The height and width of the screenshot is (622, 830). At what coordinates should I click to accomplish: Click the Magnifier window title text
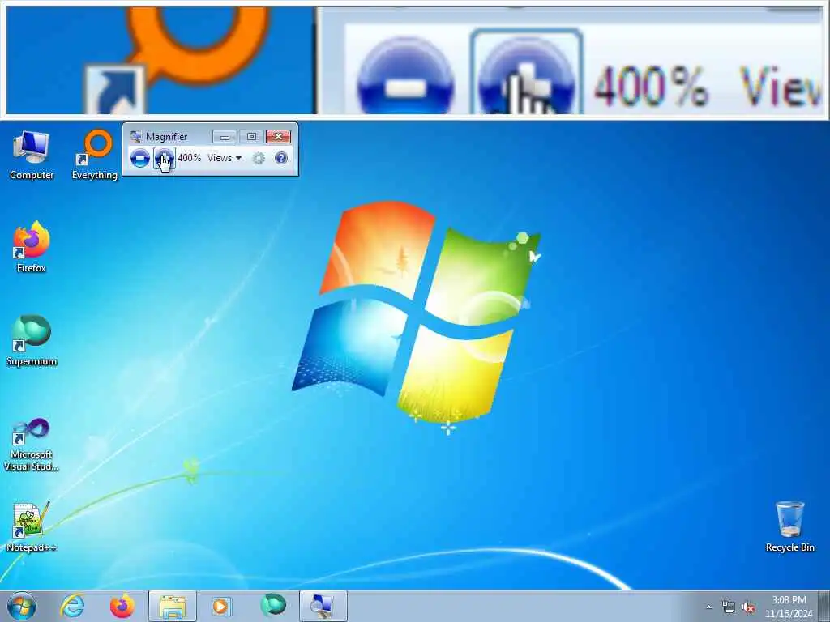click(x=166, y=136)
